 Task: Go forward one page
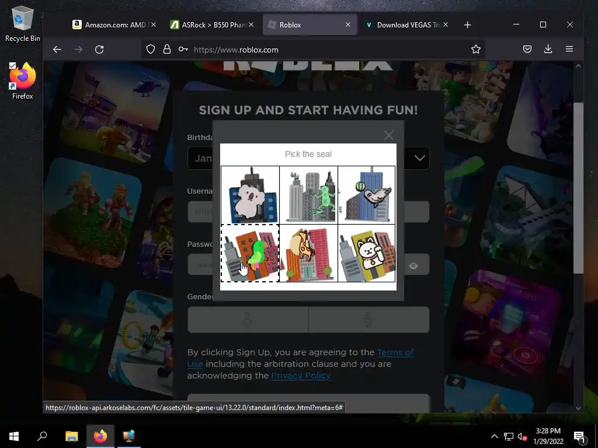pyautogui.click(x=78, y=50)
